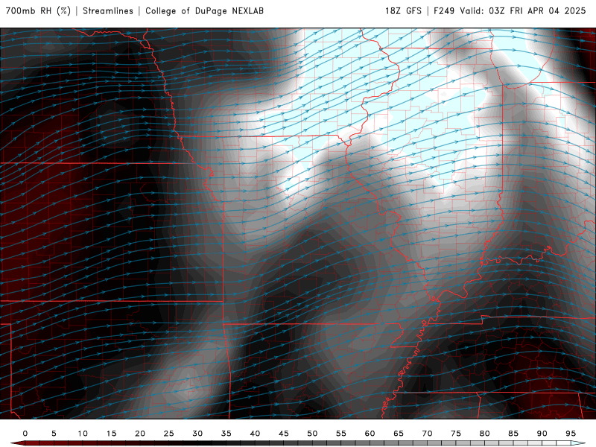
Task: Pick the "35" value on the color scale
Action: point(226,434)
